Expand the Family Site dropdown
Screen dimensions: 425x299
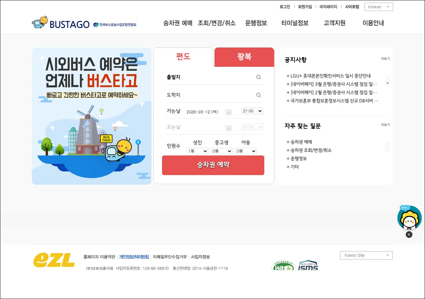366,255
